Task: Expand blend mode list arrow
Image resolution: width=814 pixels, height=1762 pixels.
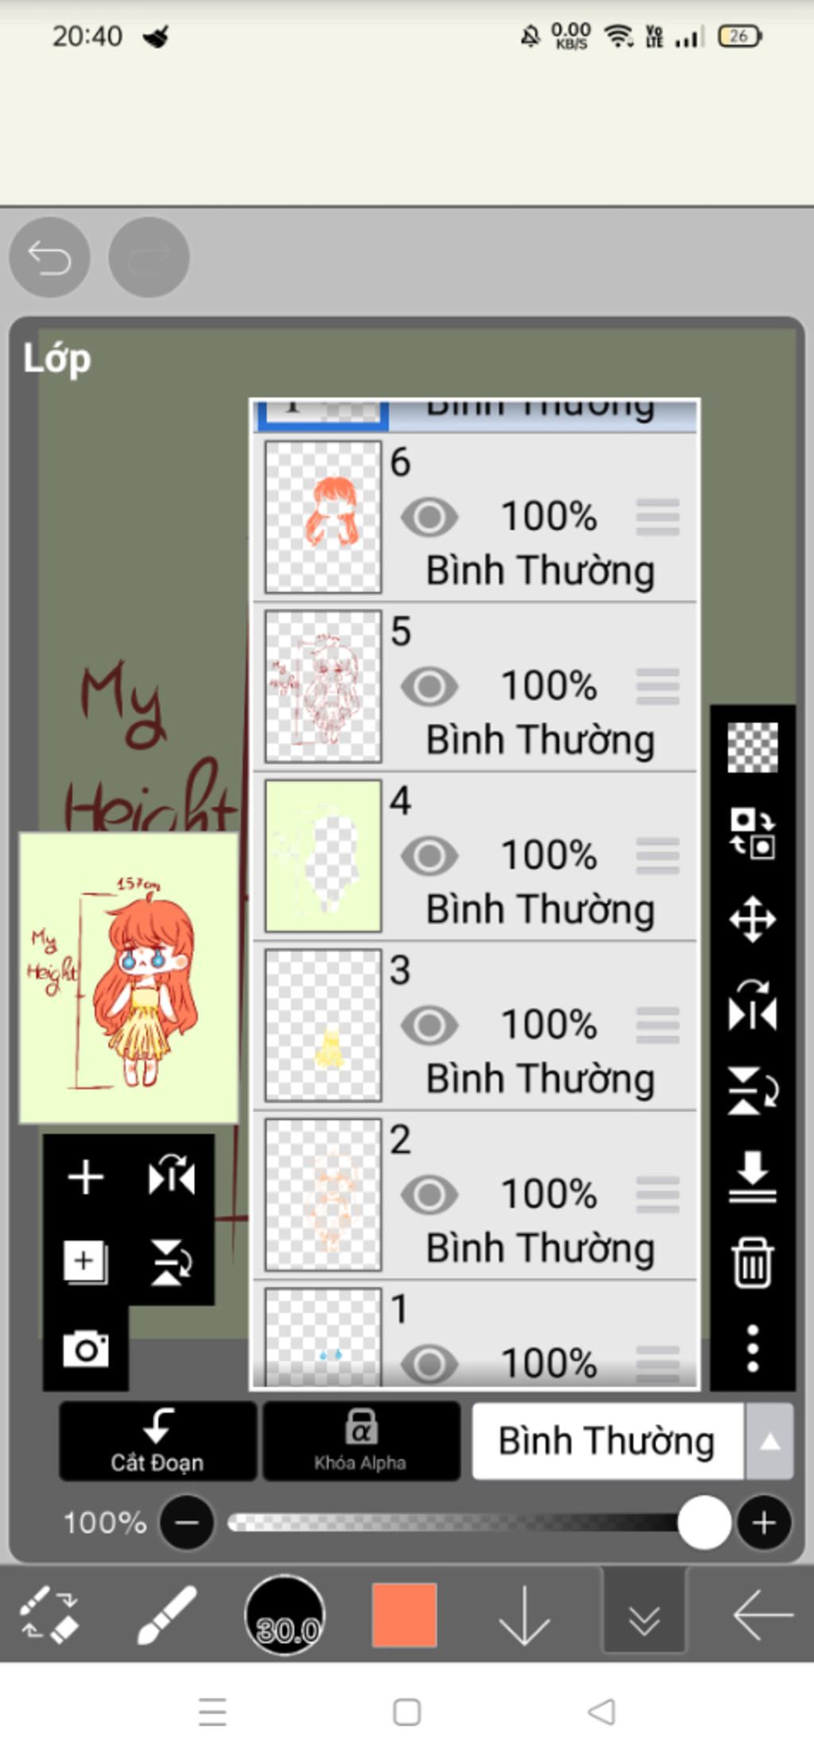Action: [x=769, y=1441]
